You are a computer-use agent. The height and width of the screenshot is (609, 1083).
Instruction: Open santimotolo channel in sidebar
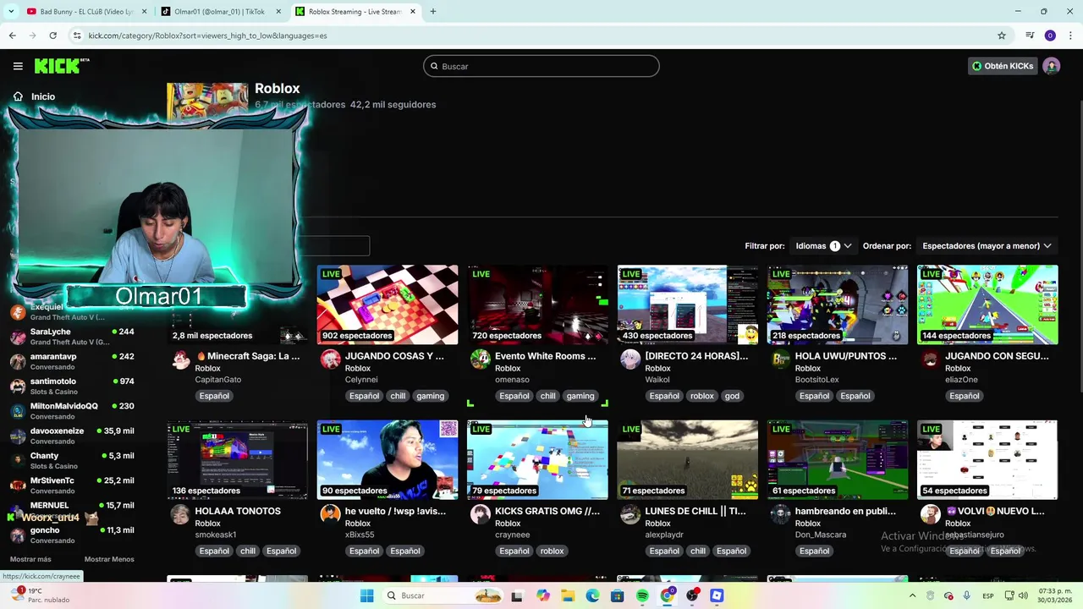pos(73,386)
